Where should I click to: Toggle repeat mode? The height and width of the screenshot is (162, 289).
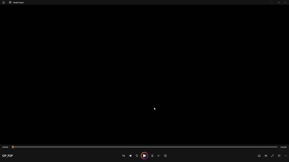pos(165,156)
